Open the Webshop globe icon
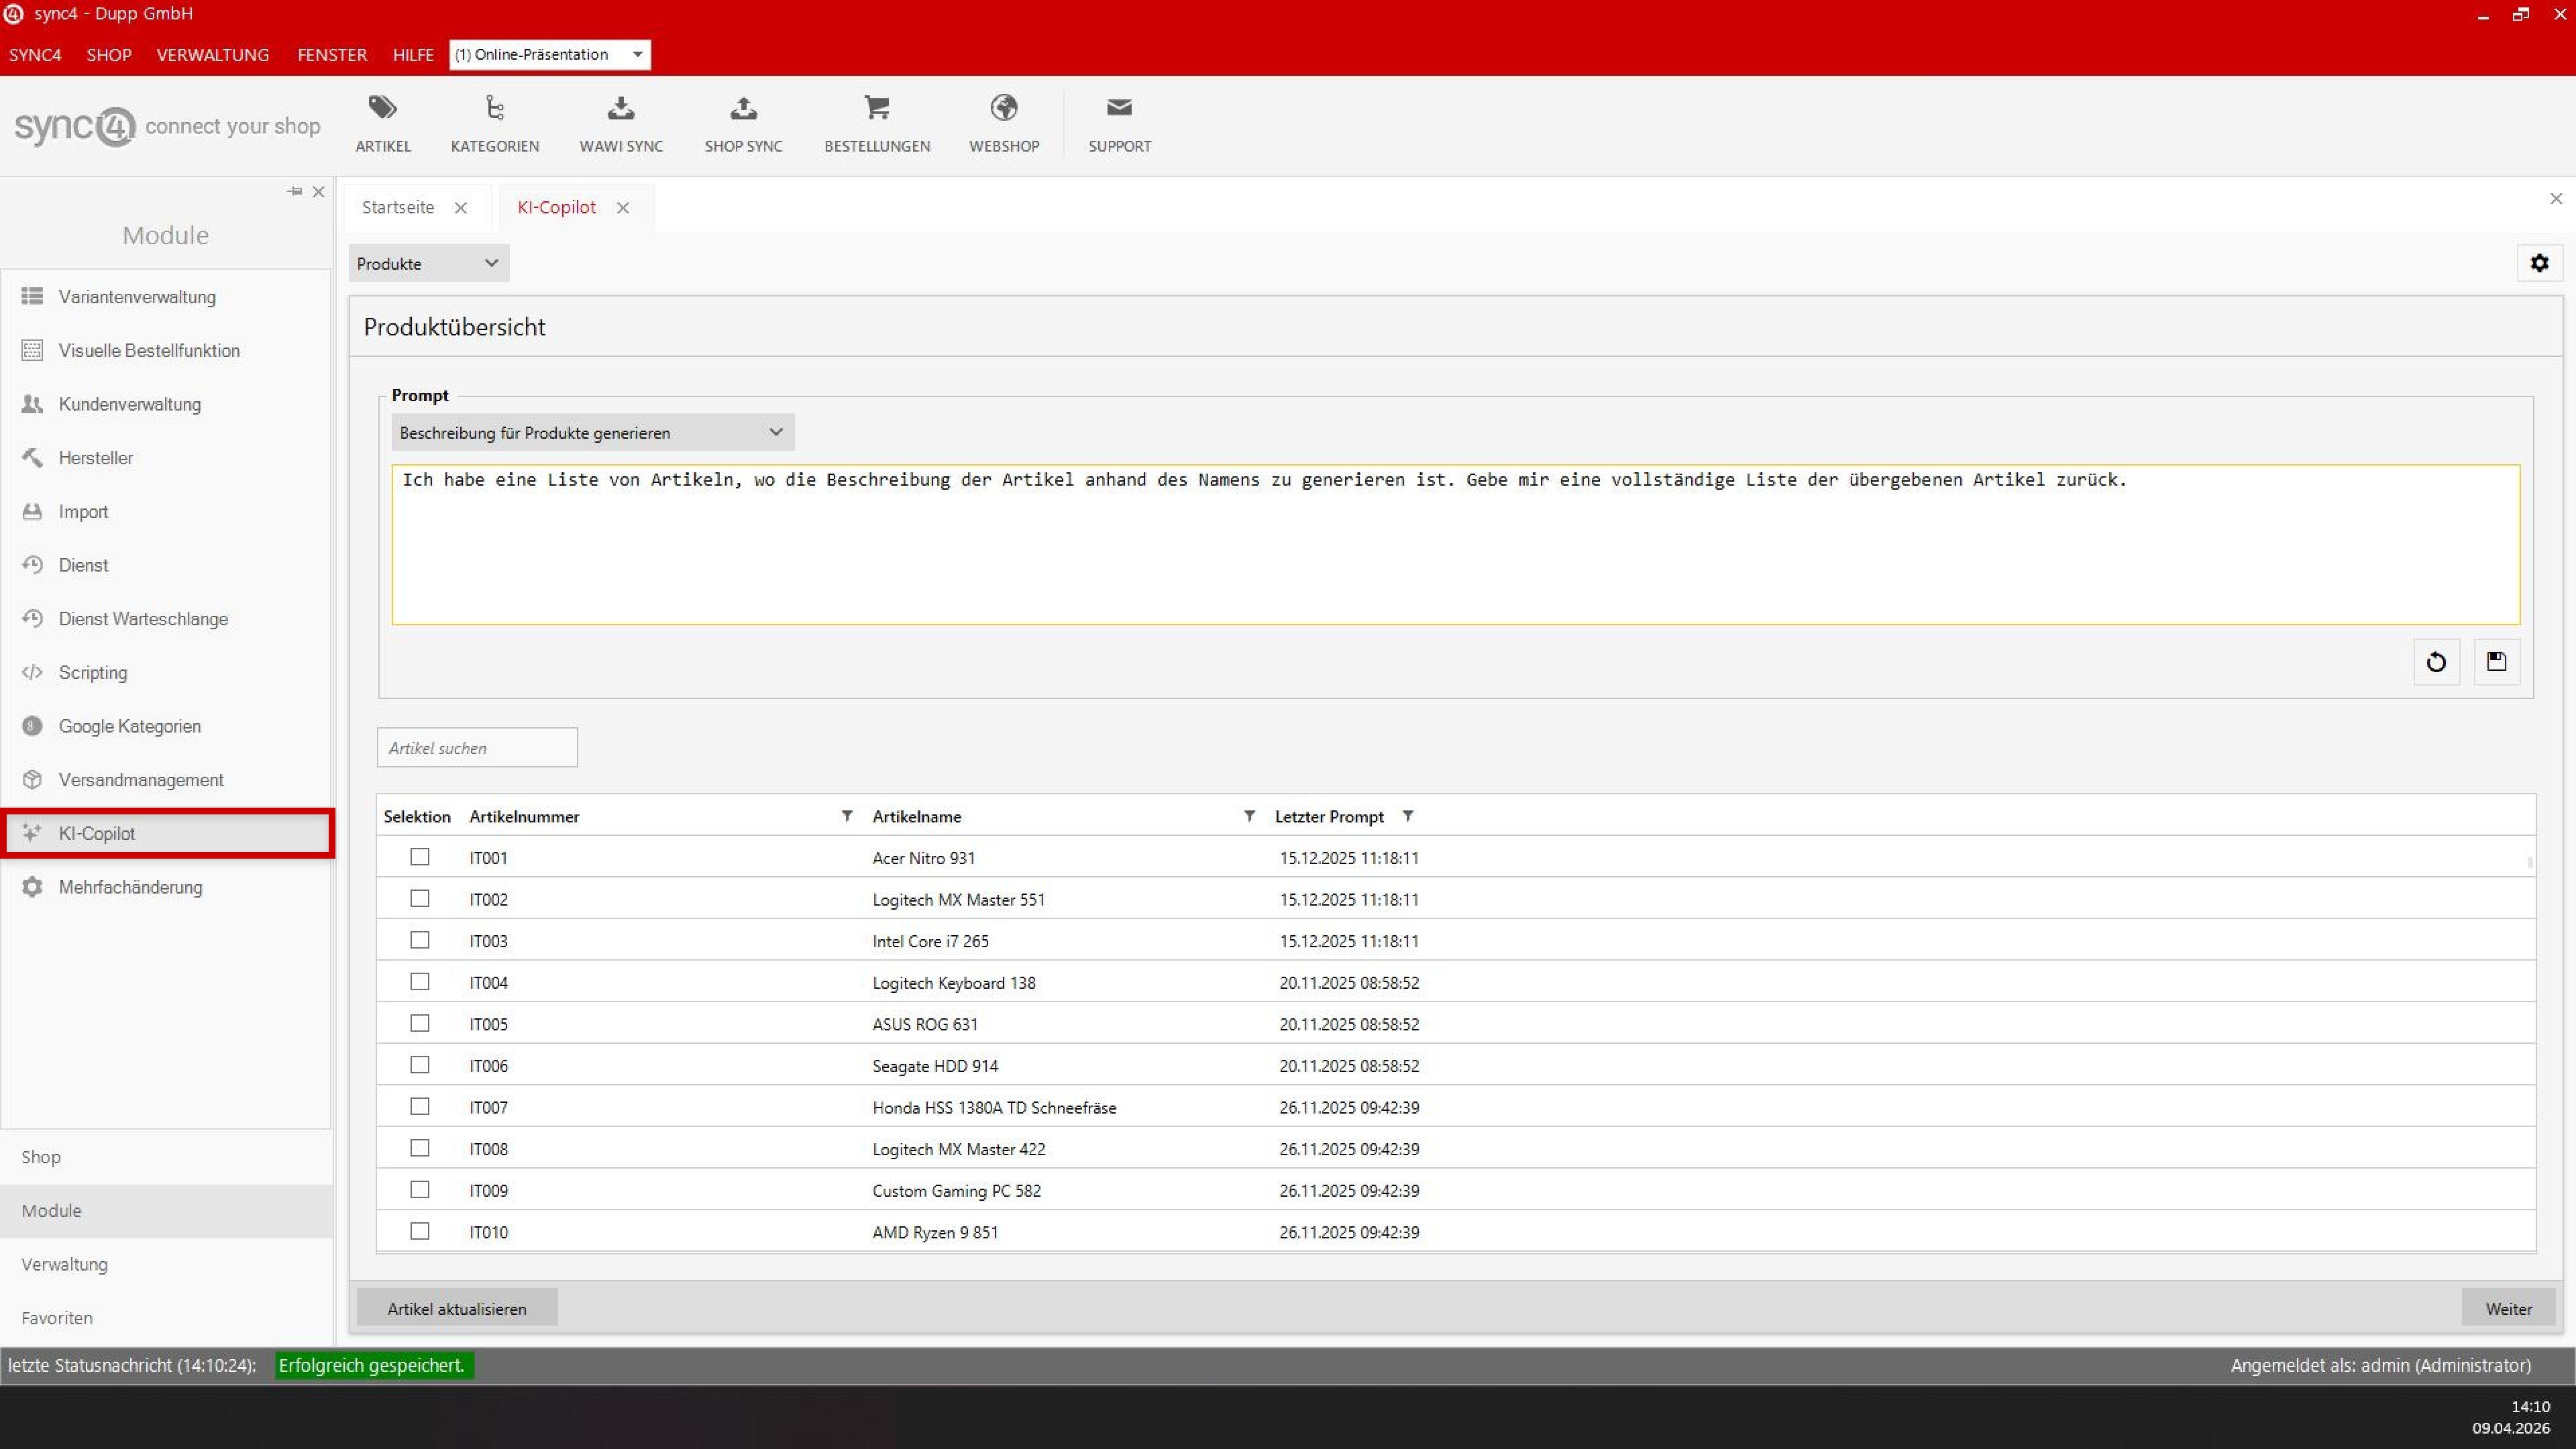Image resolution: width=2576 pixels, height=1449 pixels. point(1003,108)
